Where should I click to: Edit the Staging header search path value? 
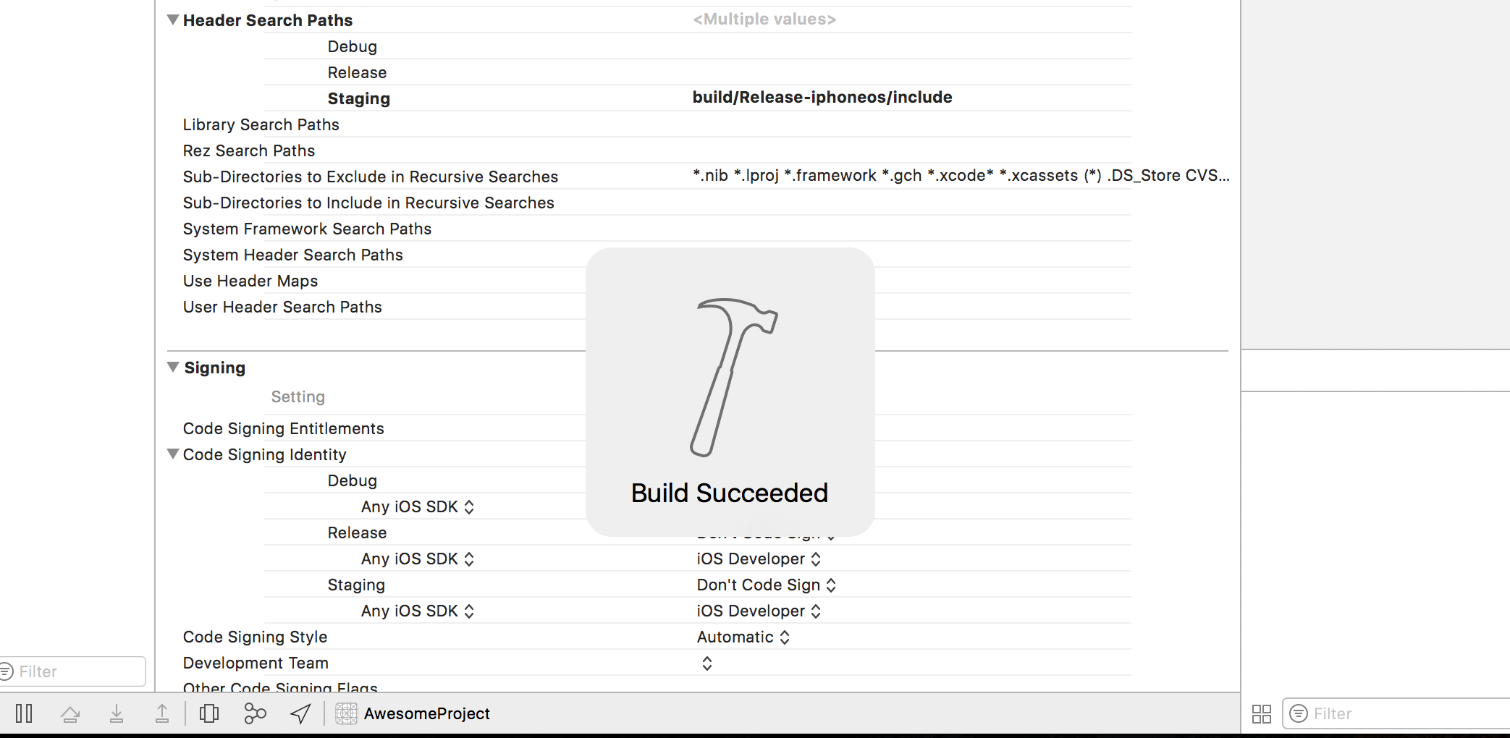[x=822, y=97]
